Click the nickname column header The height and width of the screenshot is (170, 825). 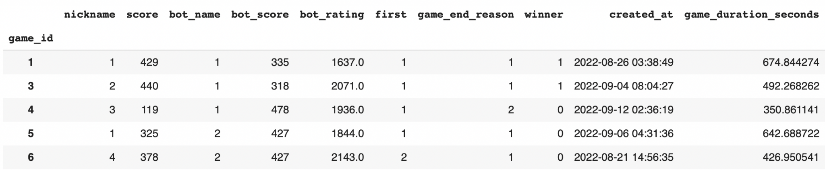[x=89, y=15]
